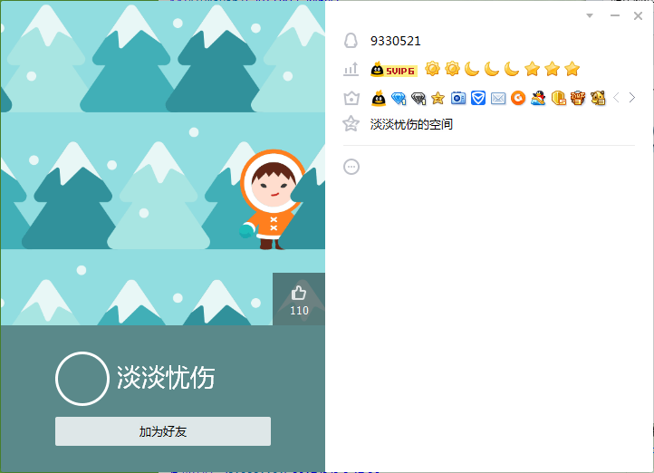Click the more info ellipsis icon
Image resolution: width=654 pixels, height=473 pixels.
(x=351, y=167)
